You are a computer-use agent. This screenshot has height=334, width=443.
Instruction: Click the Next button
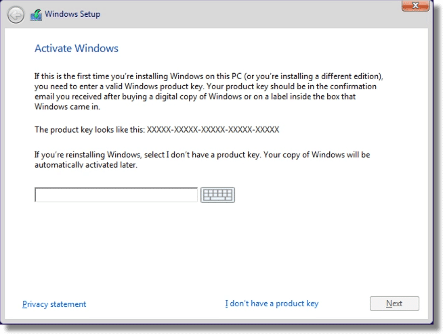point(394,304)
